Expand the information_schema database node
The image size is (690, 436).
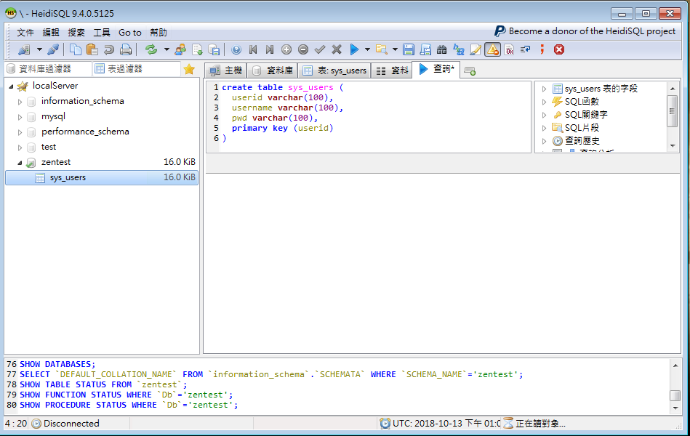pos(20,102)
